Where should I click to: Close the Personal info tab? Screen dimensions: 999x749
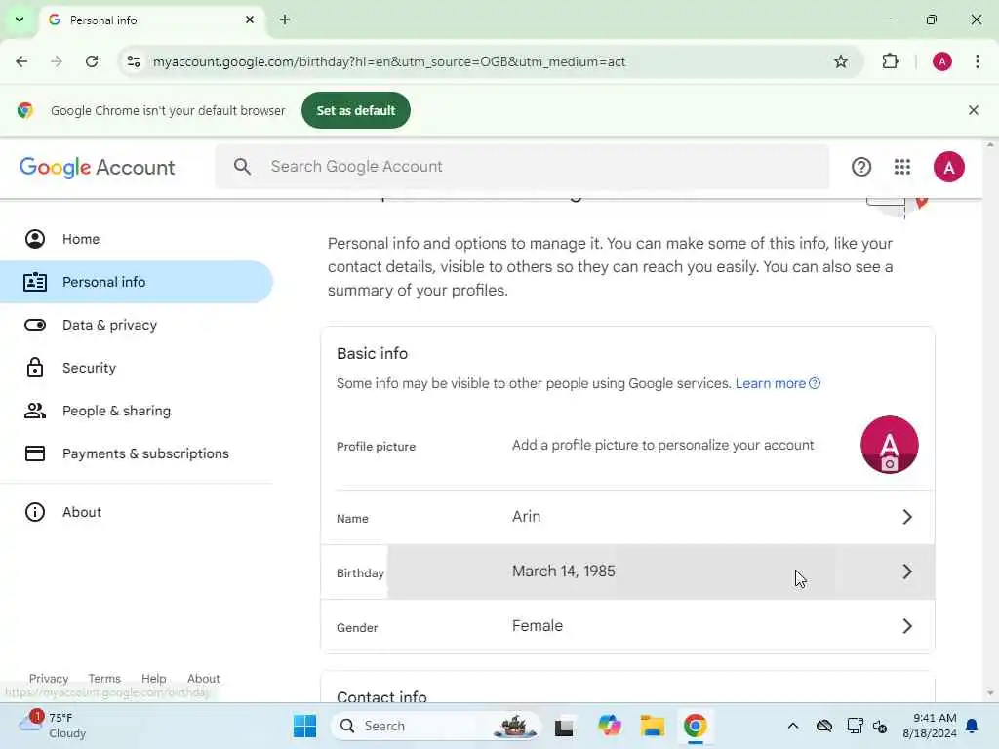coord(250,20)
